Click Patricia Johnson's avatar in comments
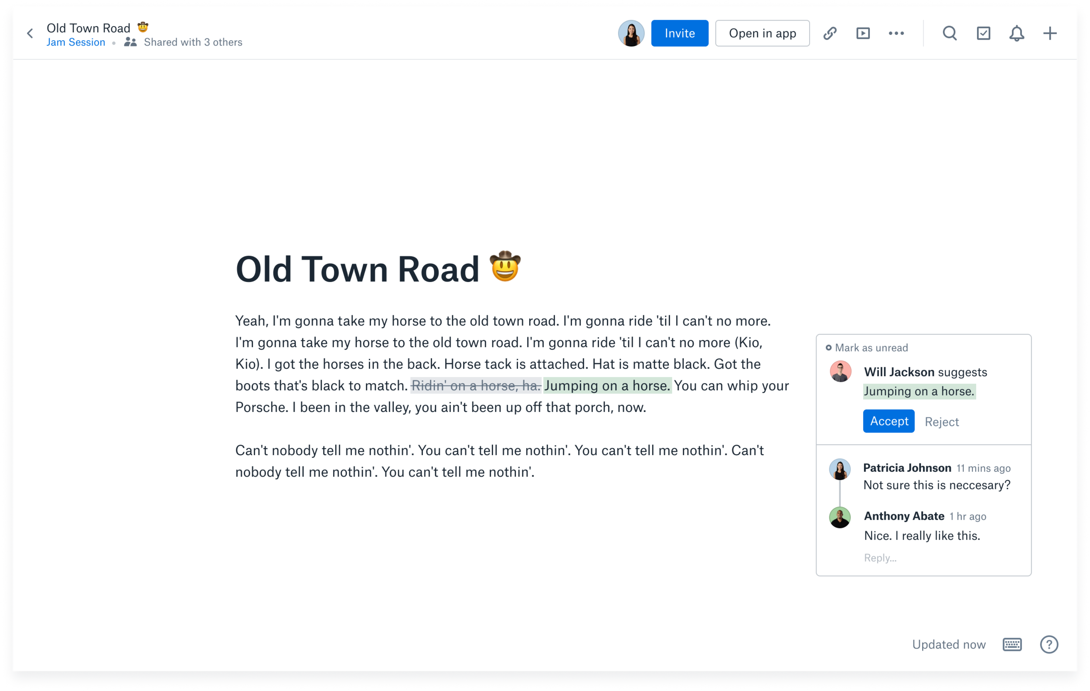Viewport: 1090px width, 691px height. (840, 469)
